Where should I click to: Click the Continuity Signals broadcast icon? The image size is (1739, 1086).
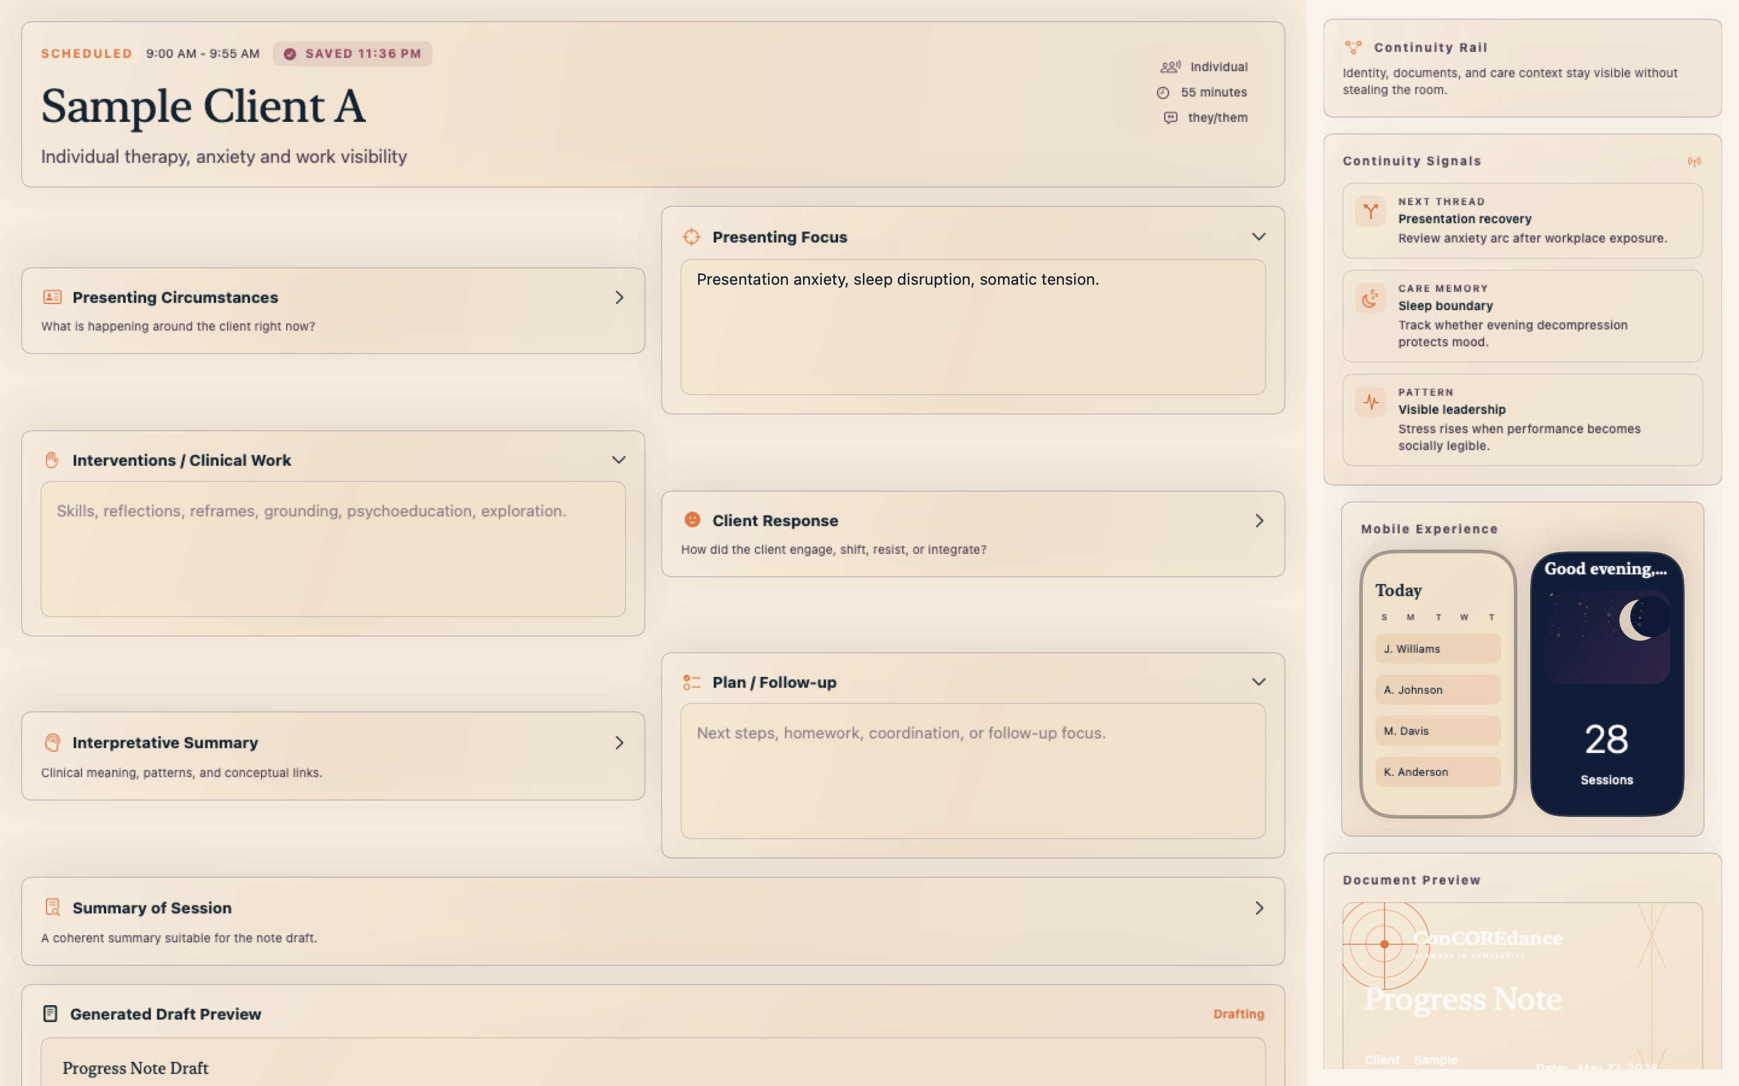pyautogui.click(x=1694, y=162)
